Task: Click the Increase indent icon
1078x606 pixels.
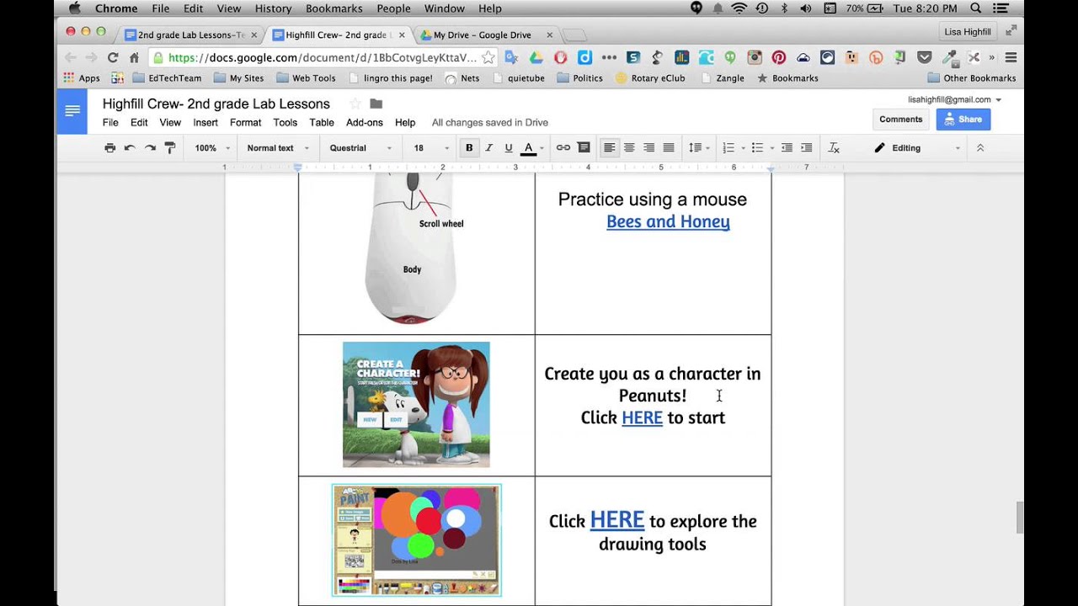Action: click(x=807, y=148)
